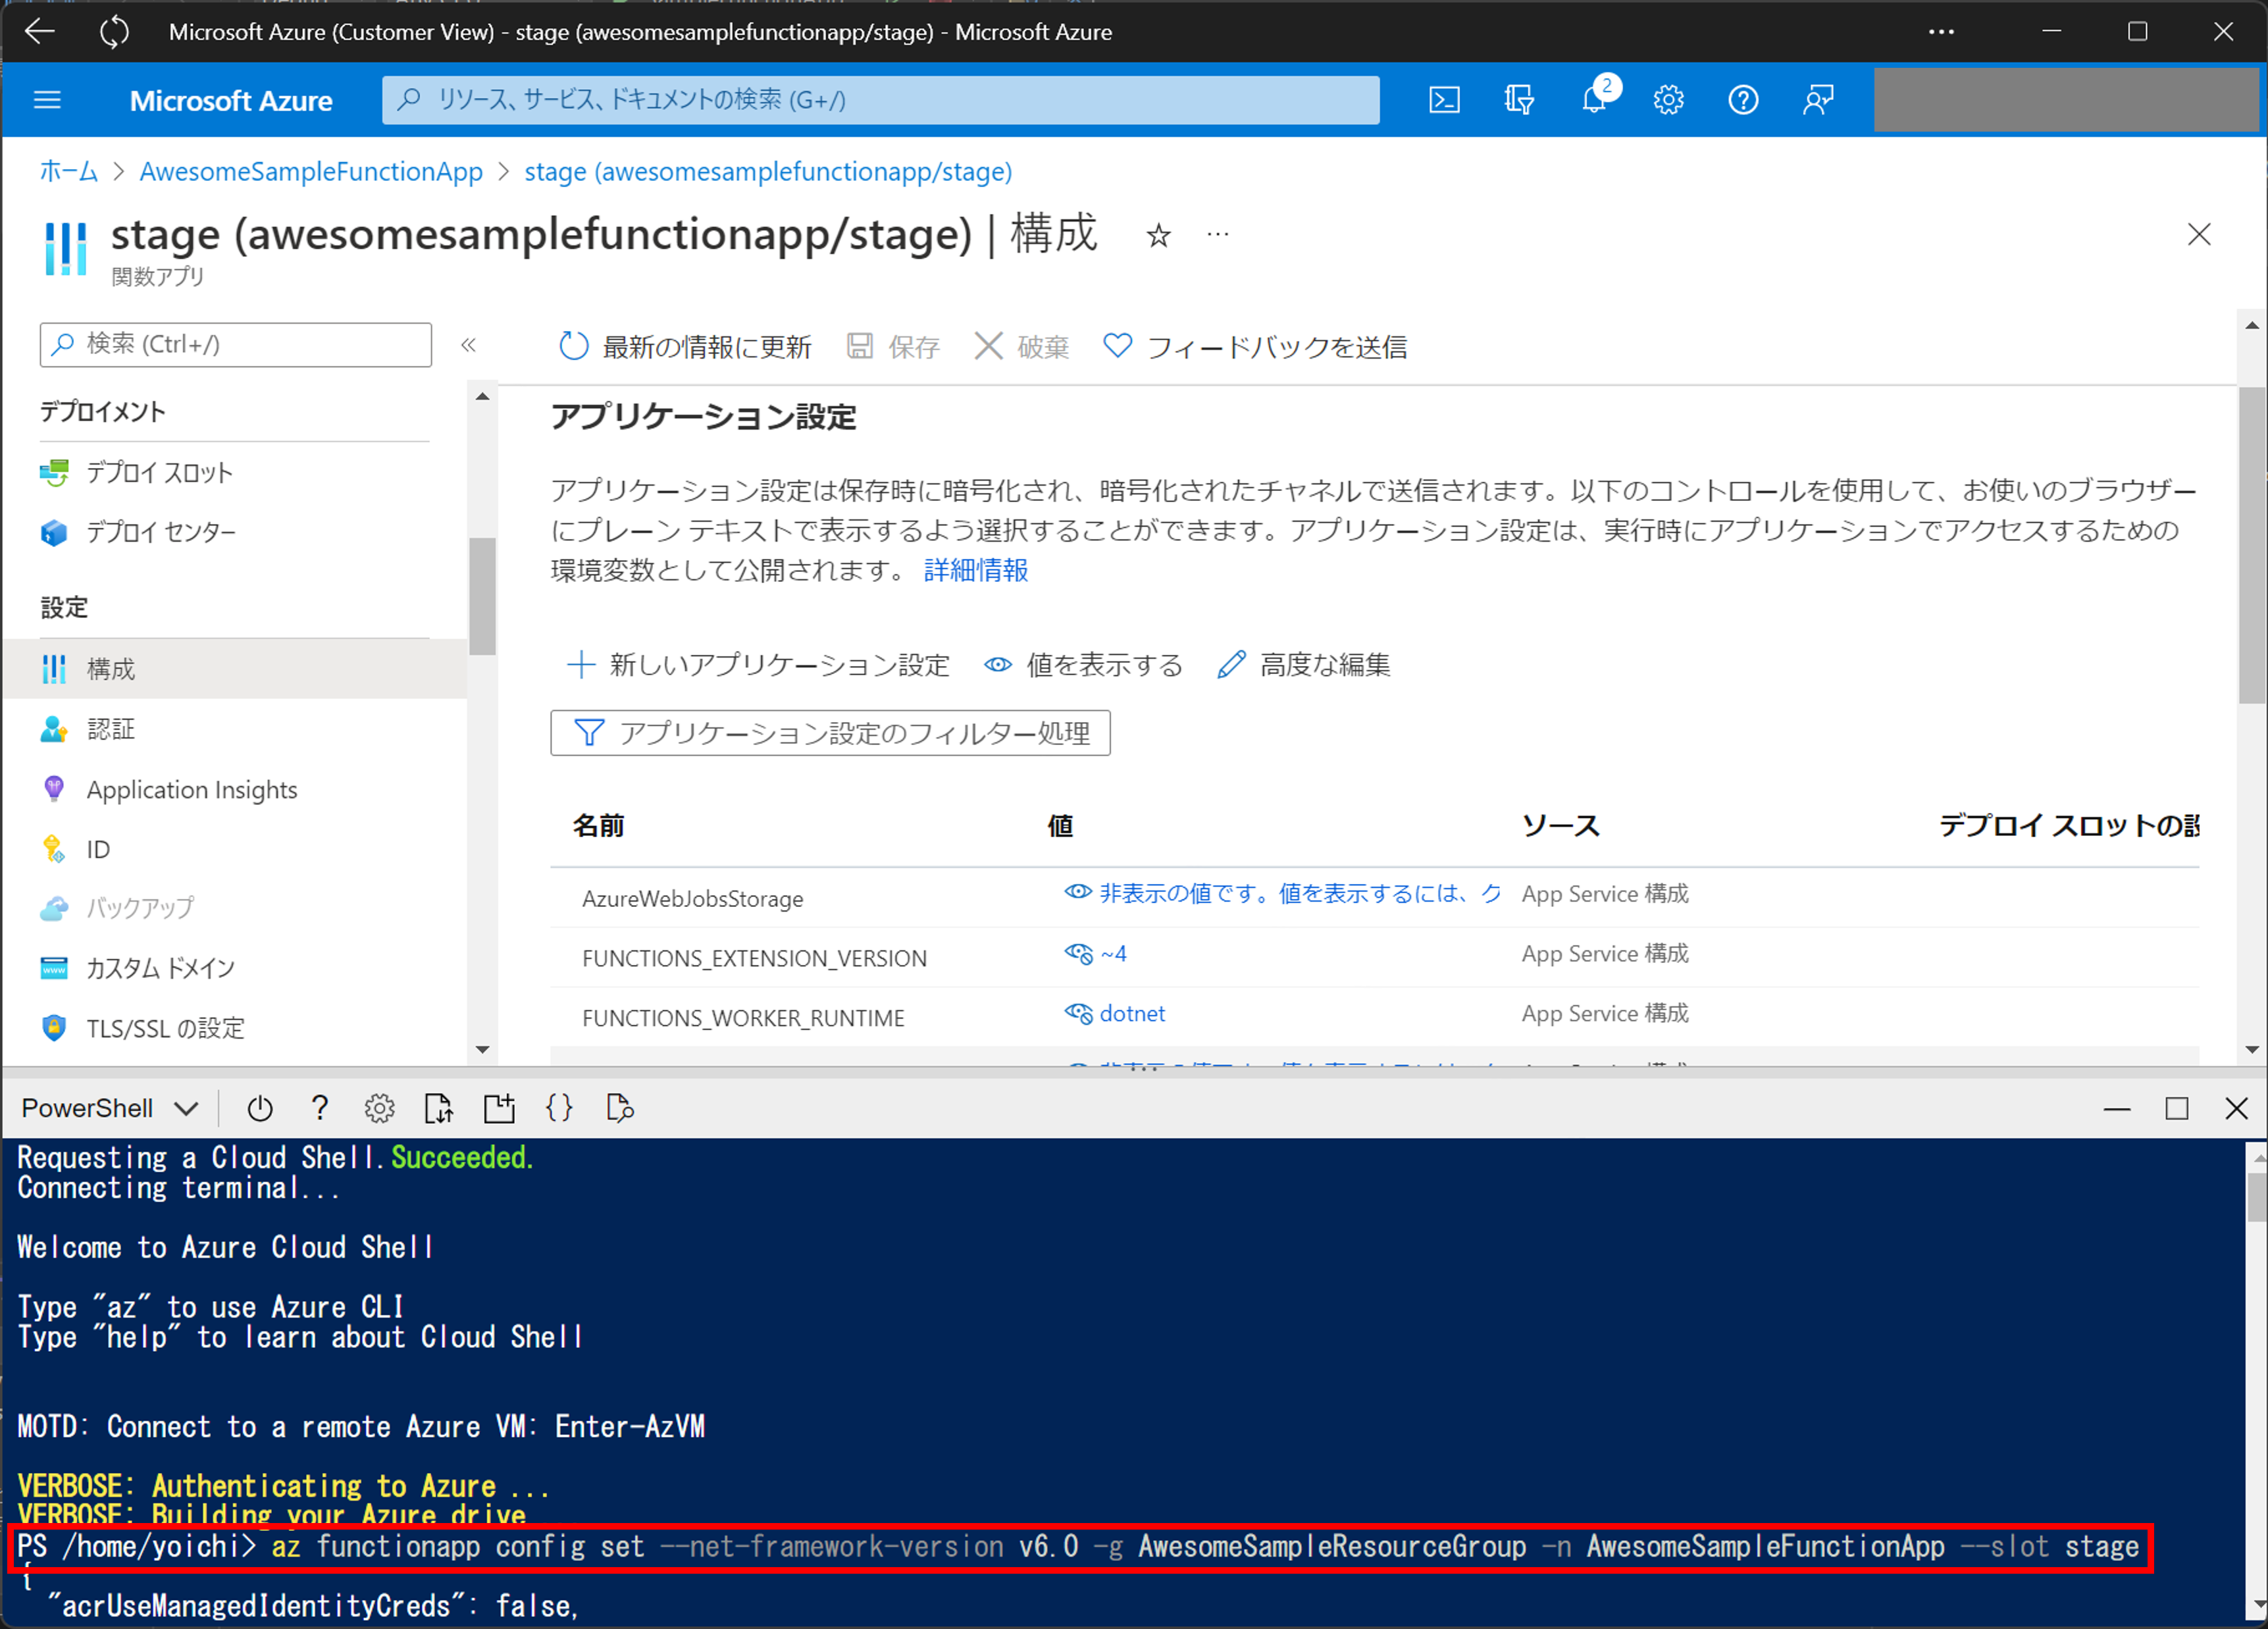The width and height of the screenshot is (2268, 1629).
Task: Collapse the left sidebar with the chevron
Action: coord(469,345)
